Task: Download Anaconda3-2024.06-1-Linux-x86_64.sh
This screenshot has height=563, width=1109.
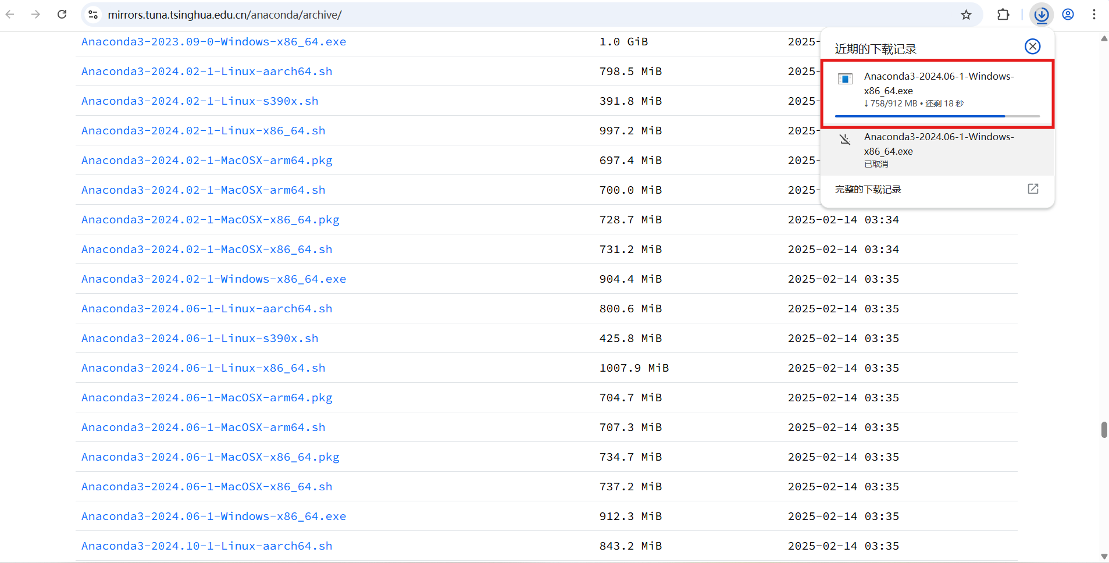Action: pos(203,368)
